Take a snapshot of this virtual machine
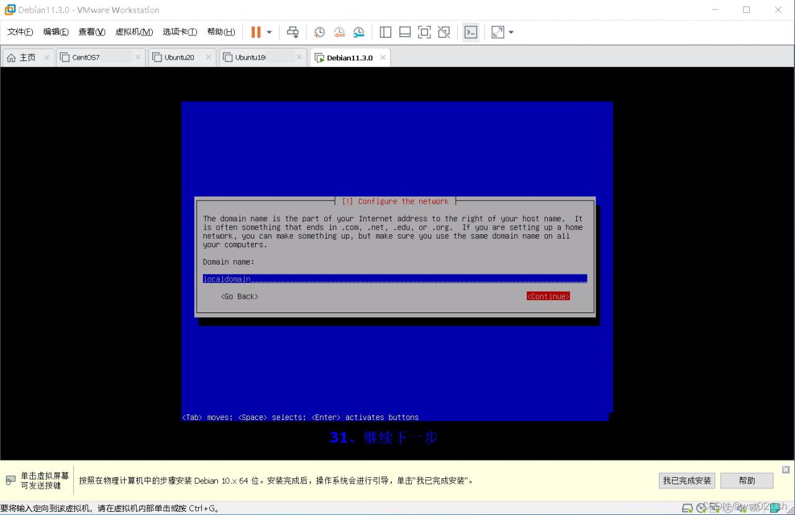Image resolution: width=795 pixels, height=515 pixels. click(319, 32)
